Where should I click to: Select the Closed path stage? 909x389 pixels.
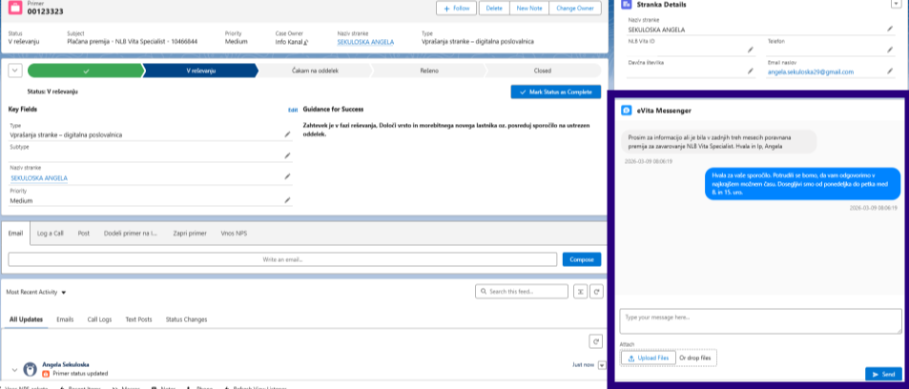click(543, 71)
